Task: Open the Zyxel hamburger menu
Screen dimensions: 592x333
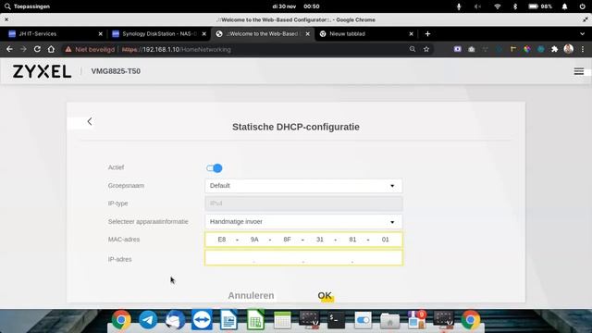Action: pos(579,71)
